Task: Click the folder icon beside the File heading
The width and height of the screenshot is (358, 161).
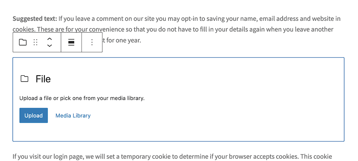Action: [x=24, y=79]
